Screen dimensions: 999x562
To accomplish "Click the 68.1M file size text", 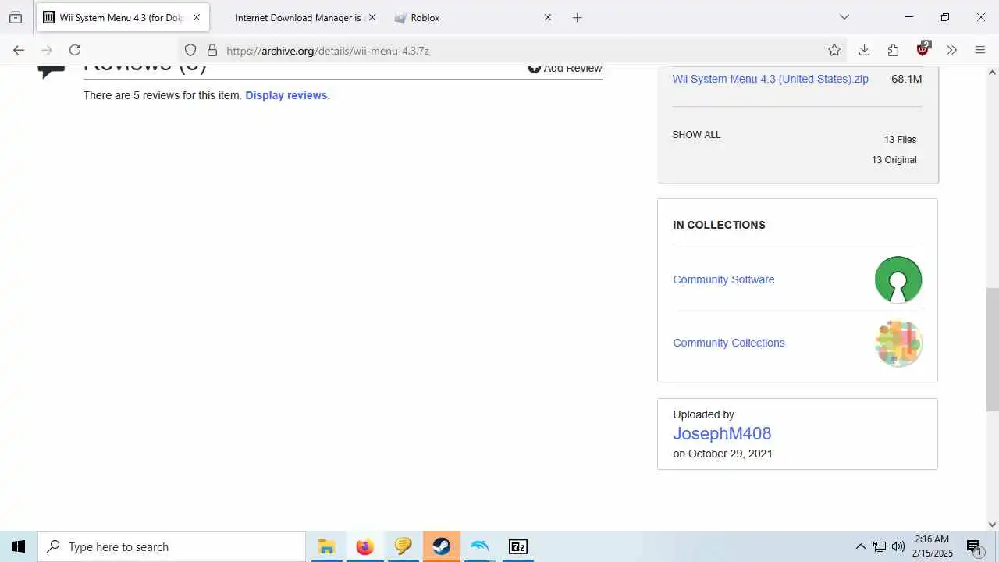I will (906, 79).
